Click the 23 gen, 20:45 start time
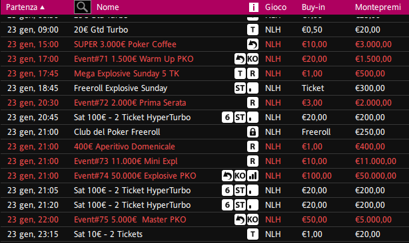The width and height of the screenshot is (409, 243). [33, 118]
